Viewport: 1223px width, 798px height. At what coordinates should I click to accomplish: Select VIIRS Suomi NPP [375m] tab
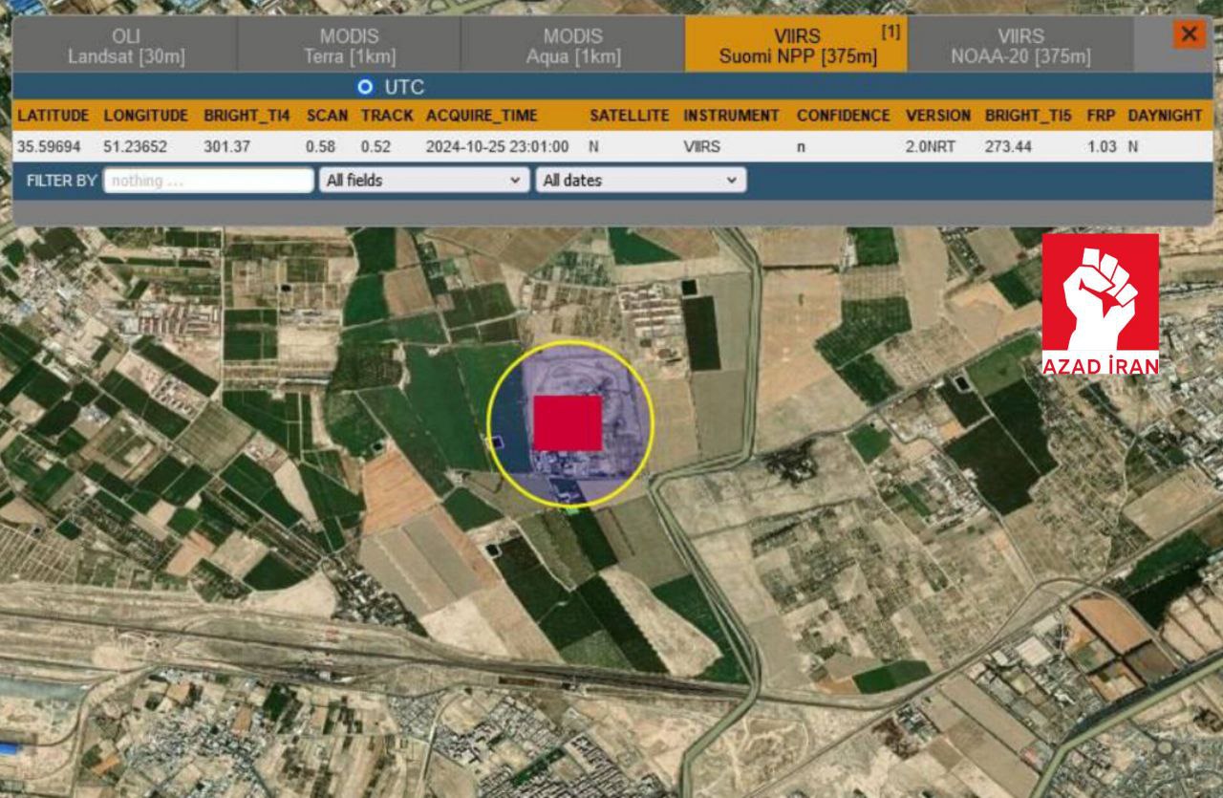point(797,46)
